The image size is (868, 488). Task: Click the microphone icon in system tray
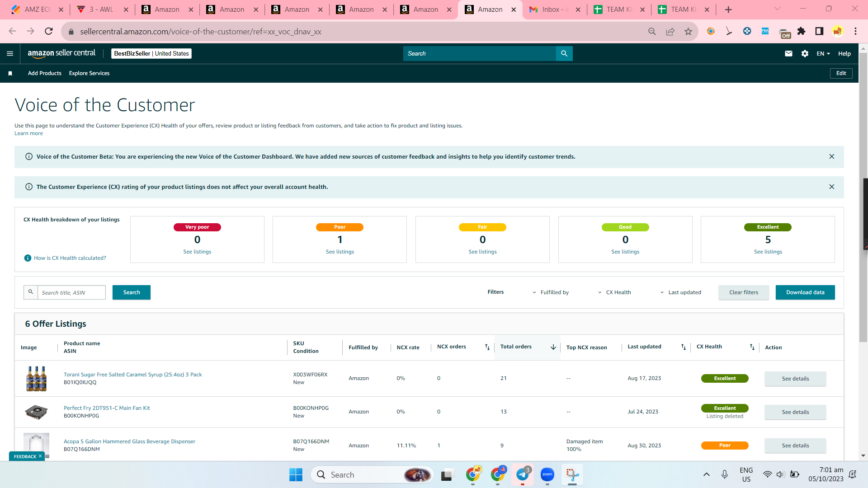[725, 474]
